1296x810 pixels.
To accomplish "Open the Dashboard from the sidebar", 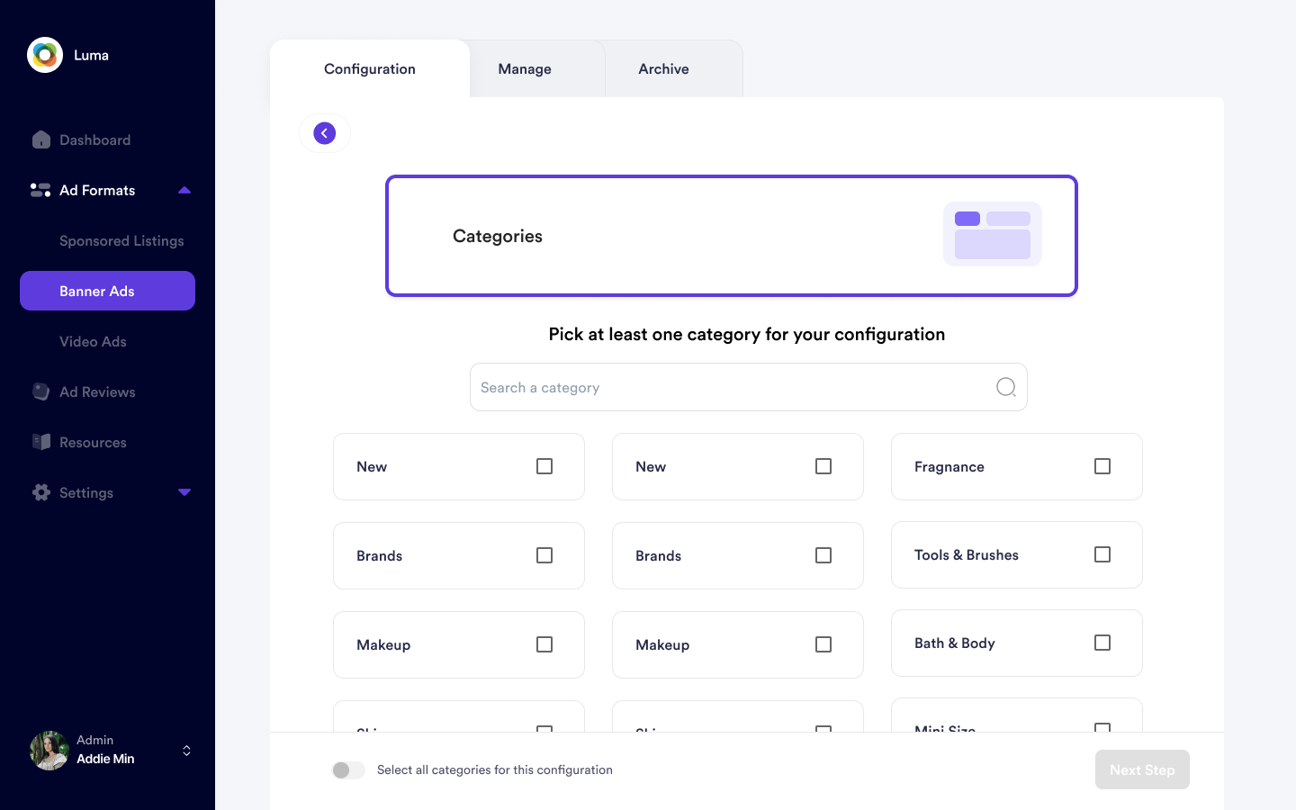I will [x=94, y=139].
